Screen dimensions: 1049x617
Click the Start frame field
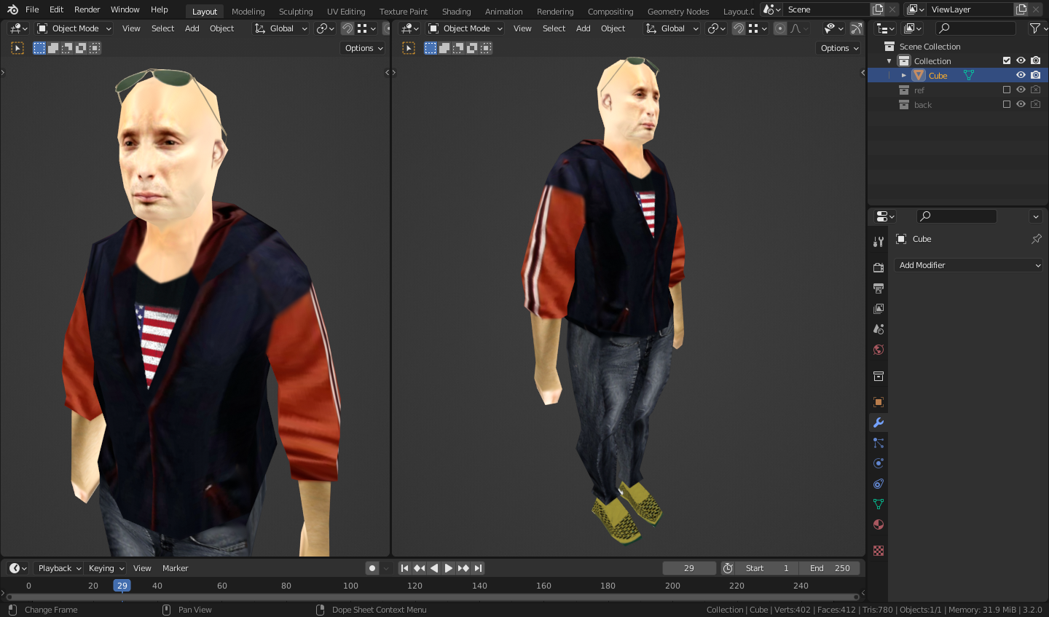coord(767,568)
